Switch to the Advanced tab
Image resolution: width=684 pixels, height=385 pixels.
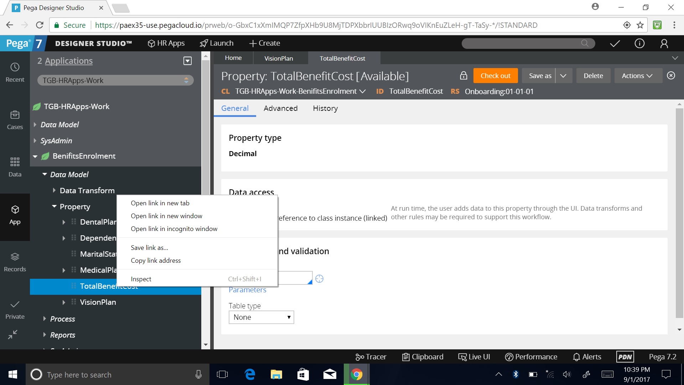point(280,108)
